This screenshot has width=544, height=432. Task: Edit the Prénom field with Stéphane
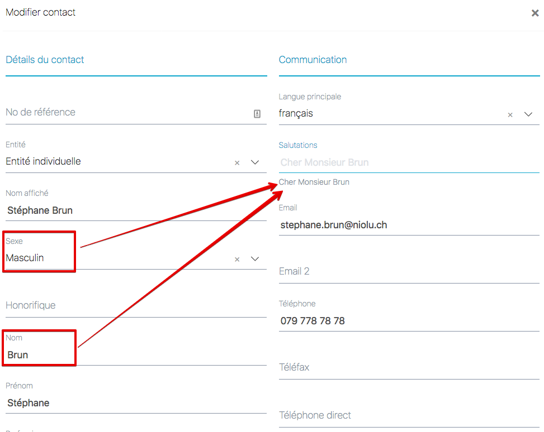click(134, 403)
